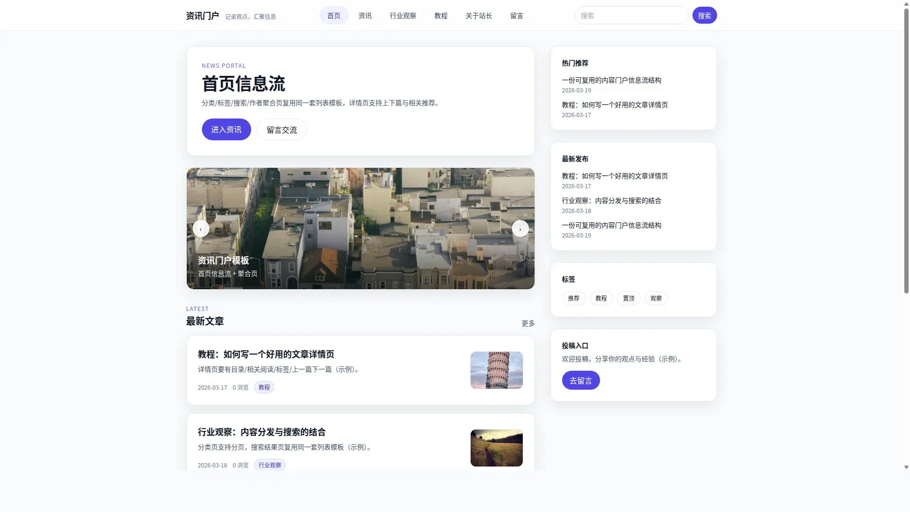The height and width of the screenshot is (512, 910).
Task: Click the 进入资讯 button
Action: tap(226, 129)
